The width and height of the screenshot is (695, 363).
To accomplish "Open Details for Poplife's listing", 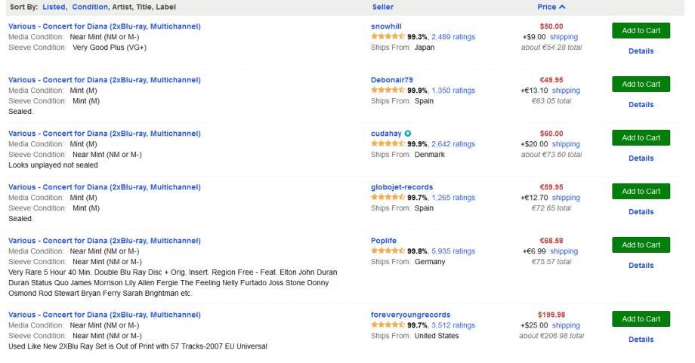I will [641, 266].
